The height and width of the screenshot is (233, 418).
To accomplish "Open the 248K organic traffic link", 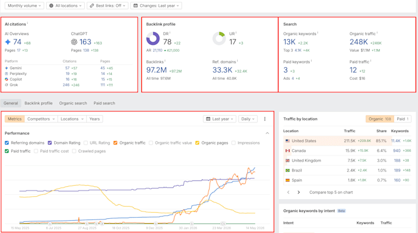I will tap(359, 42).
